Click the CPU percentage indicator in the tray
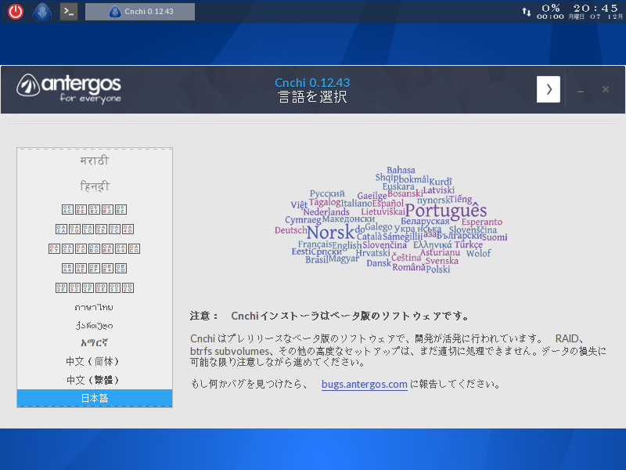 (549, 7)
